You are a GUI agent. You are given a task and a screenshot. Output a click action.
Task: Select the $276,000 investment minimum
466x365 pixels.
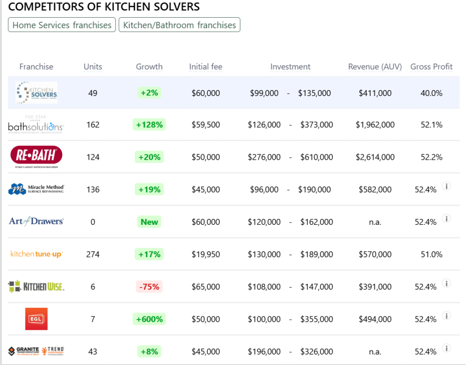tap(264, 157)
